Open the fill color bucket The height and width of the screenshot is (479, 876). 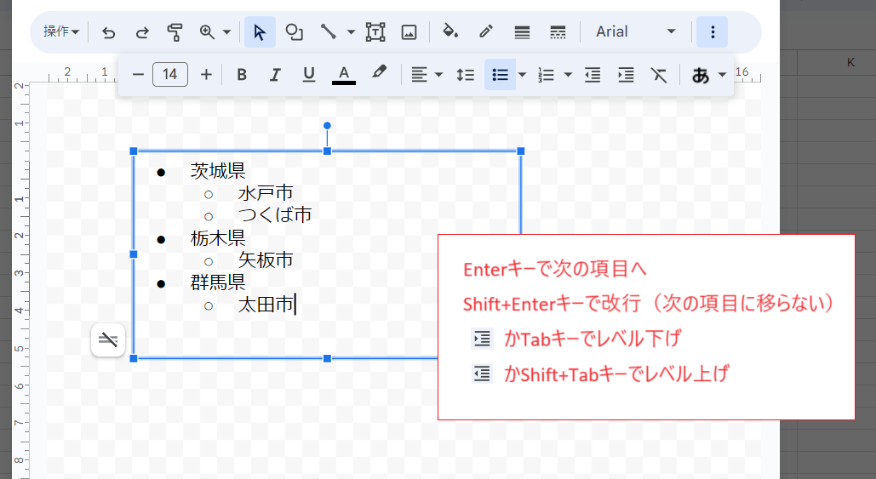pyautogui.click(x=450, y=31)
